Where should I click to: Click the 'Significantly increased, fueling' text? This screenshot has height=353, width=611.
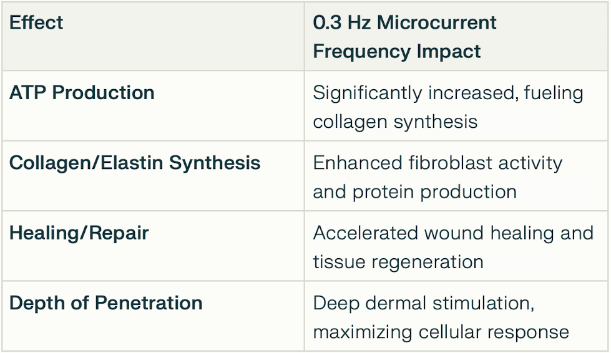pos(448,94)
